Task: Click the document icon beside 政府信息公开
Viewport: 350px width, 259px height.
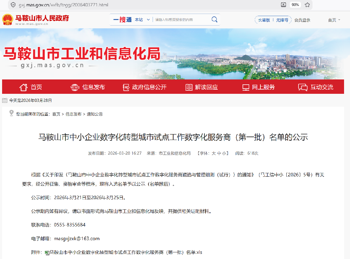Action: (126, 87)
